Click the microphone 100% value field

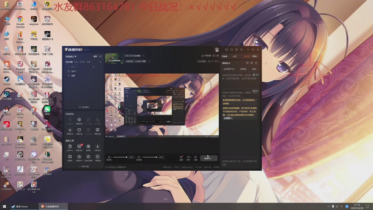click(x=131, y=157)
